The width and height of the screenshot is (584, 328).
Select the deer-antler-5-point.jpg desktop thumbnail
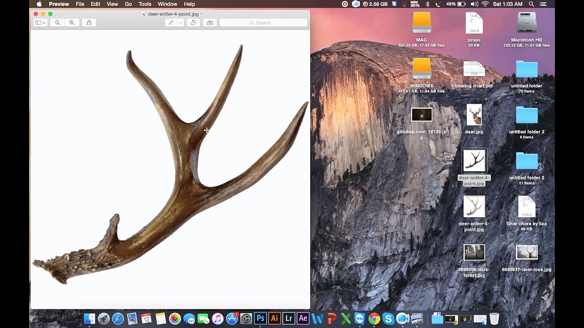[474, 207]
